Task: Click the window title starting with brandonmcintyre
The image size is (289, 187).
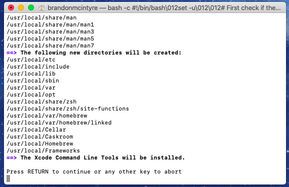Action: (x=164, y=7)
